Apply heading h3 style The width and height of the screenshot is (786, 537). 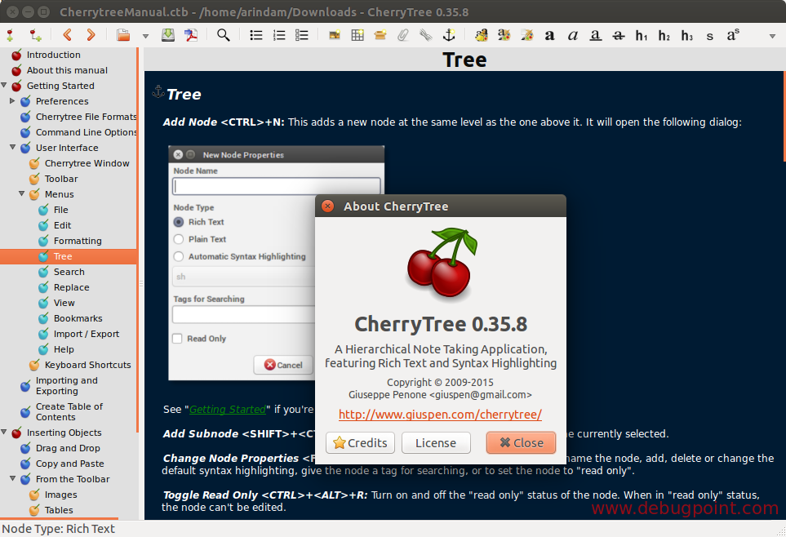click(686, 36)
